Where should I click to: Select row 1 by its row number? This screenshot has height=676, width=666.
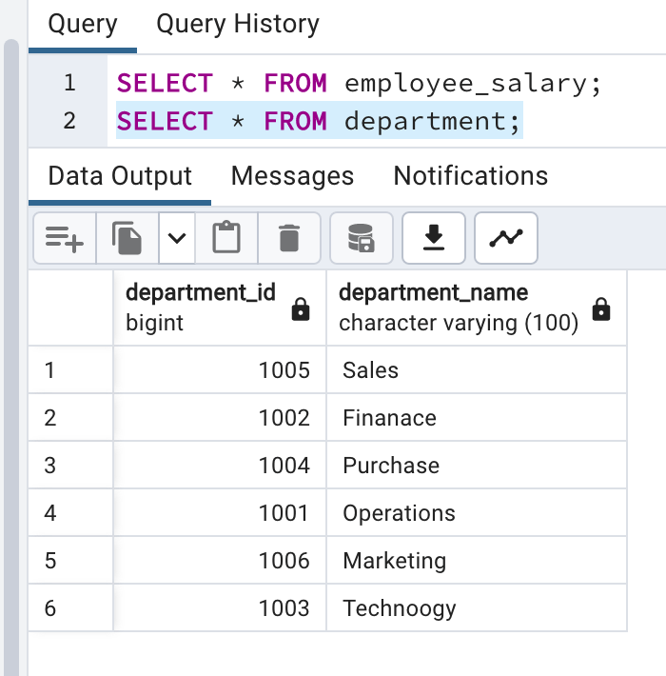pyautogui.click(x=50, y=369)
